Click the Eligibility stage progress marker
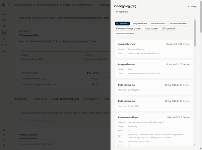The height and width of the screenshot is (150, 202). coord(23,51)
